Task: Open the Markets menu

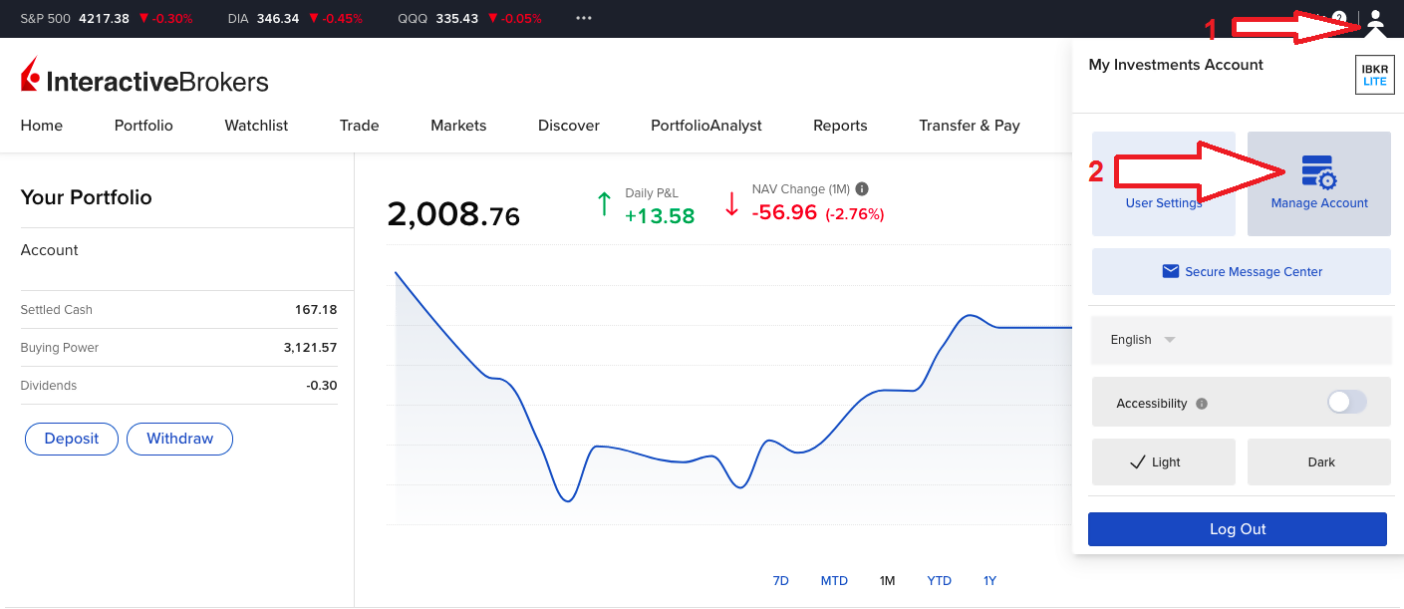Action: pos(458,126)
